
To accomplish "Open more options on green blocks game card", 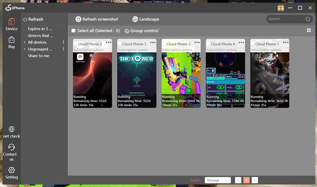I will 197,42.
